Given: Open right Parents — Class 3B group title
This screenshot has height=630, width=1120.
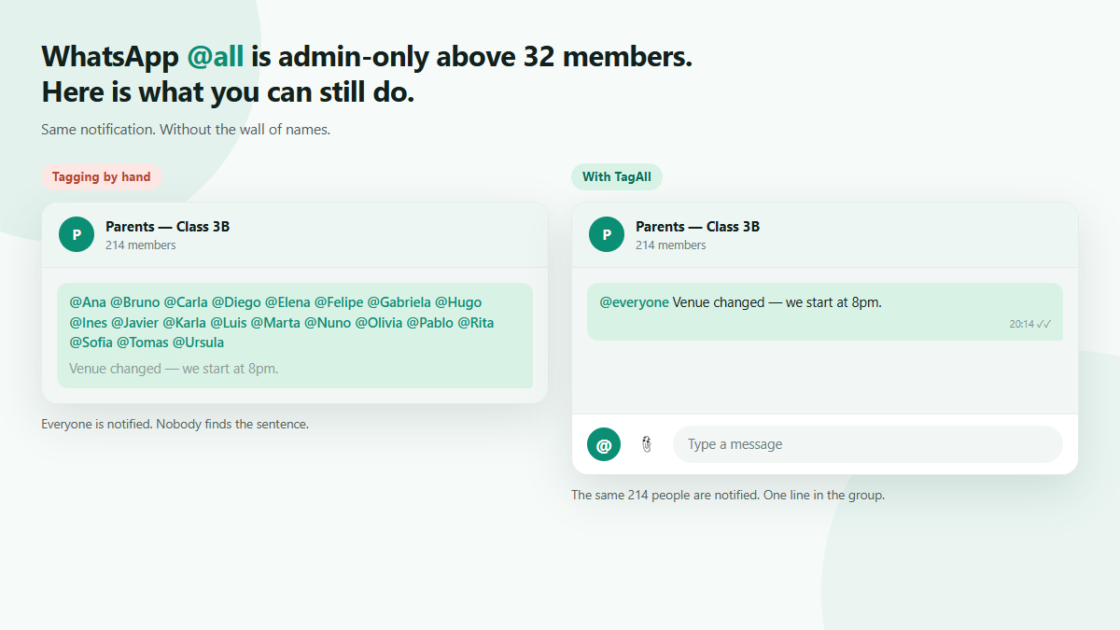Looking at the screenshot, I should (697, 227).
